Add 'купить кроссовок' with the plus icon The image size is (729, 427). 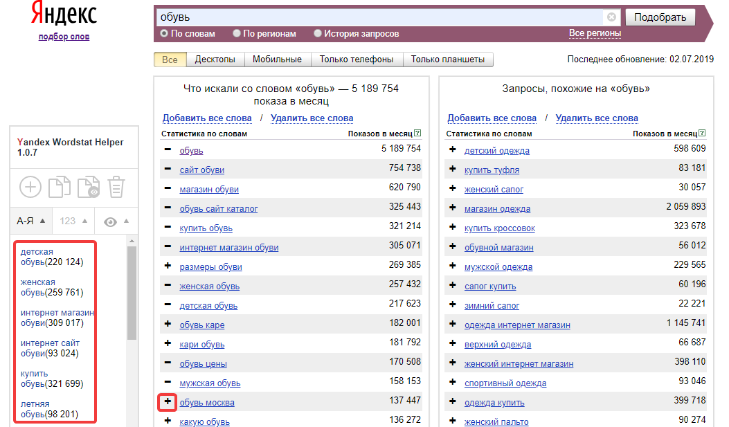pyautogui.click(x=452, y=227)
